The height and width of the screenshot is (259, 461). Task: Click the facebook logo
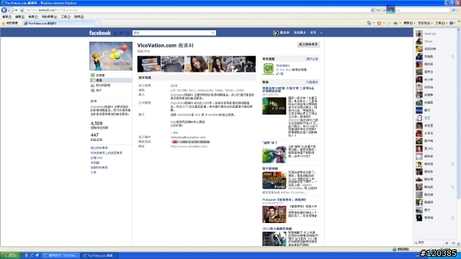point(100,33)
